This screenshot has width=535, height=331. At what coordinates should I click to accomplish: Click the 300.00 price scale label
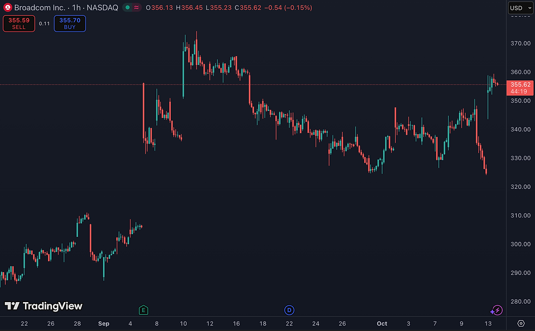coord(520,244)
